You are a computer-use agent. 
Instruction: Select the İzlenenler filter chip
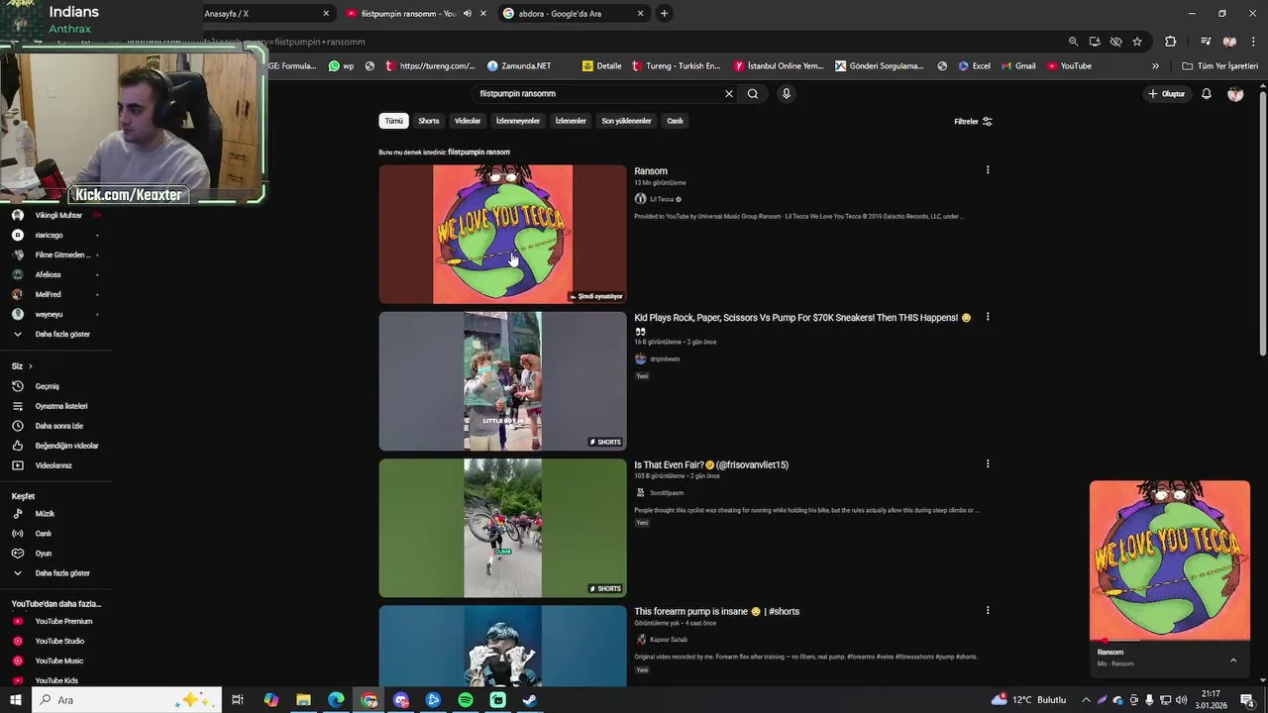[x=571, y=121]
